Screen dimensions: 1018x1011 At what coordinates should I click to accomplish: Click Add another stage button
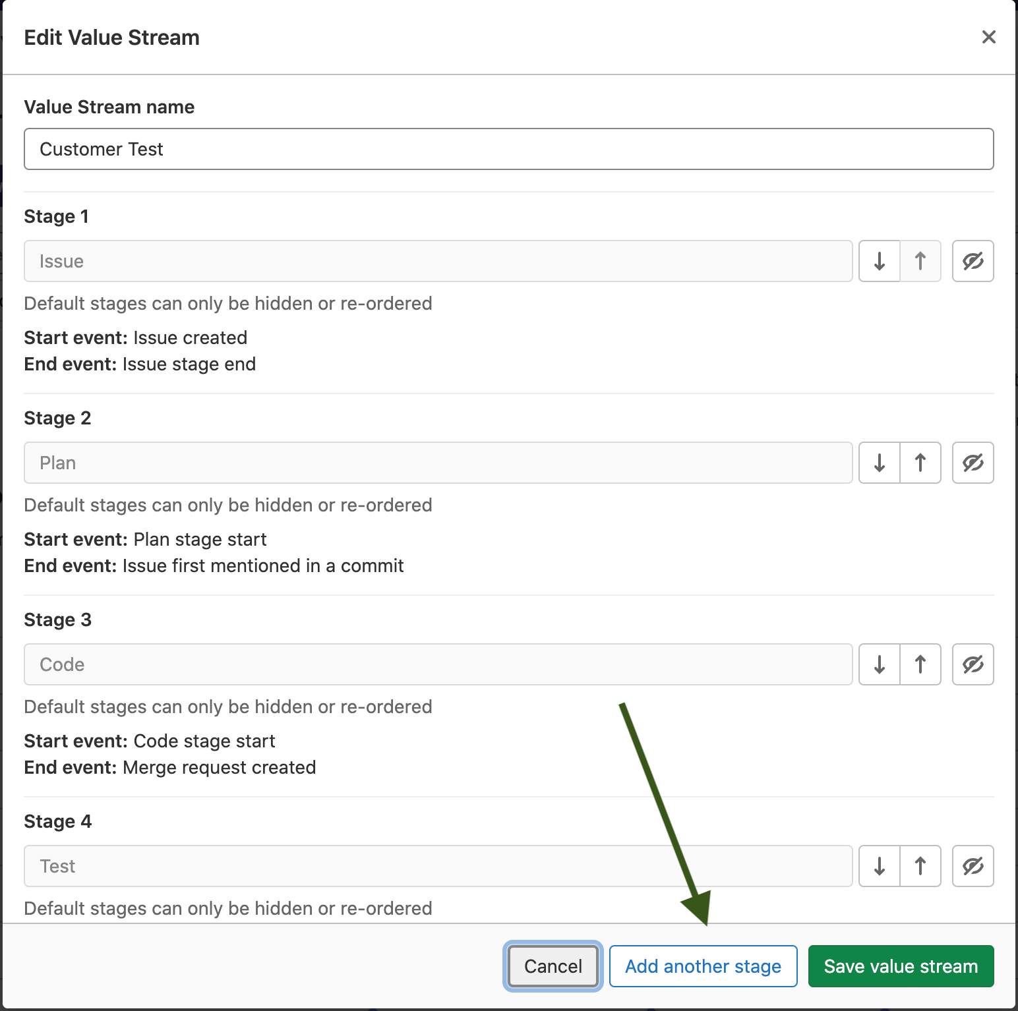click(x=703, y=966)
